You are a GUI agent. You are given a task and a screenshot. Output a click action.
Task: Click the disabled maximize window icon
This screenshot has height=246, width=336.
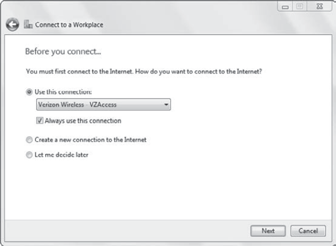point(299,7)
